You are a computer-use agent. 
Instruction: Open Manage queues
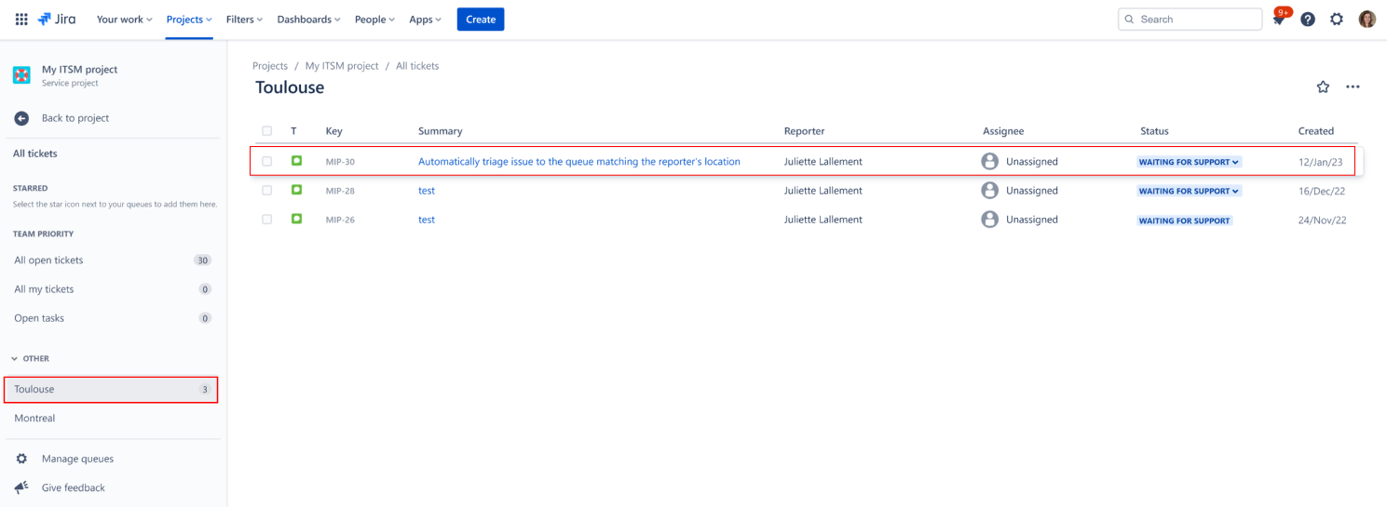point(77,459)
